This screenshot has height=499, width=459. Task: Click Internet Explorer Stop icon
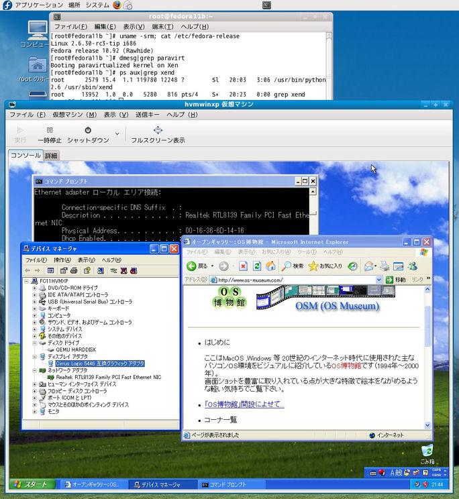coord(243,266)
